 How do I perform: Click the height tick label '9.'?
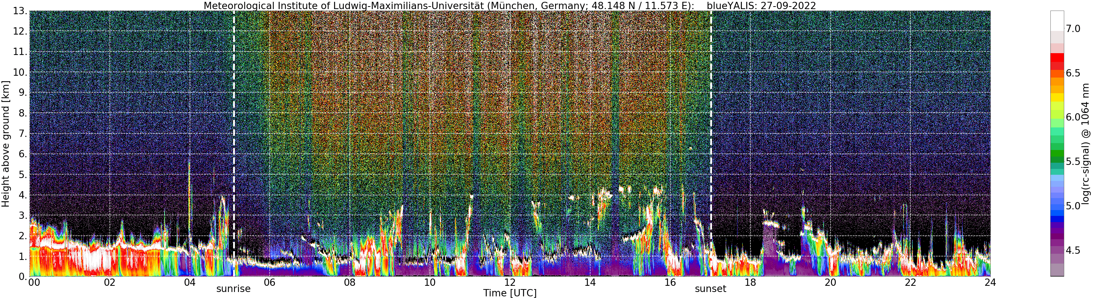23,93
